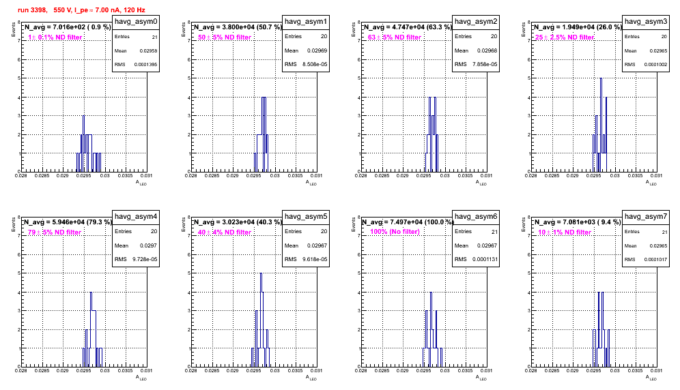Click Entries 20 in havg_asym5 stats
The height and width of the screenshot is (390, 680).
[x=306, y=231]
